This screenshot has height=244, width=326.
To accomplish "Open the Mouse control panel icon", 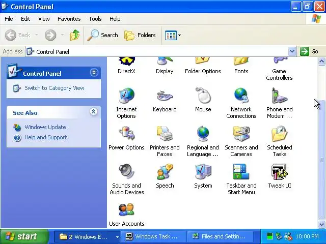I will click(x=203, y=100).
